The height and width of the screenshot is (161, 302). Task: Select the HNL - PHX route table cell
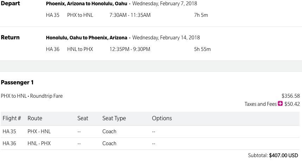(39, 143)
